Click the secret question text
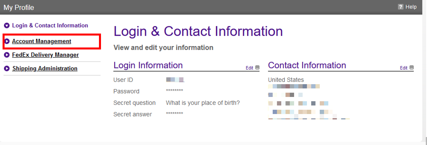Screen dimensions: 427x145 pyautogui.click(x=203, y=103)
